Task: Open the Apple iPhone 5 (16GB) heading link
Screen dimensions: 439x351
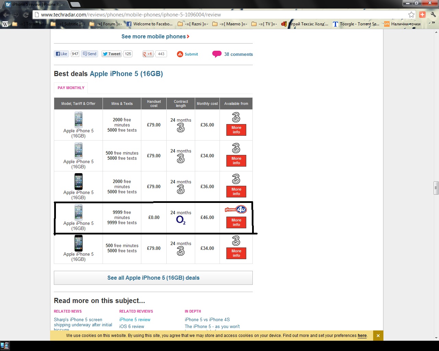Action: 126,74
